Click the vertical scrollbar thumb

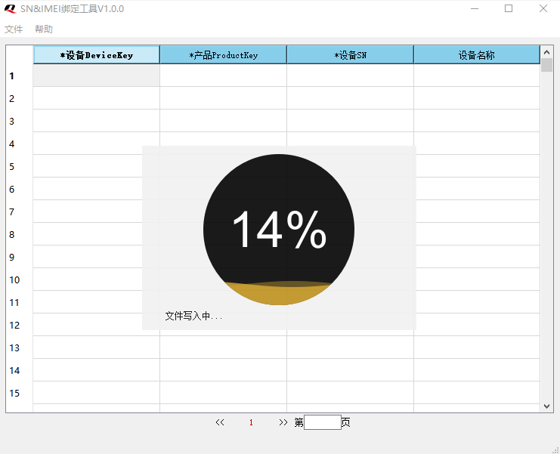546,65
